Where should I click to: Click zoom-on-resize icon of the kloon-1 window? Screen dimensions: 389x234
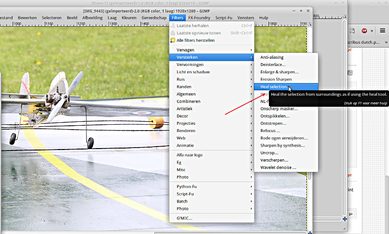click(x=345, y=17)
